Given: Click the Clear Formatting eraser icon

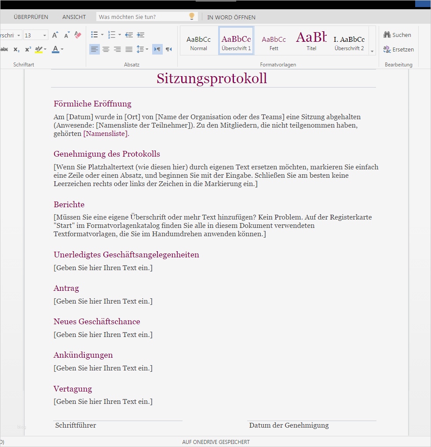Looking at the screenshot, I should 78,35.
